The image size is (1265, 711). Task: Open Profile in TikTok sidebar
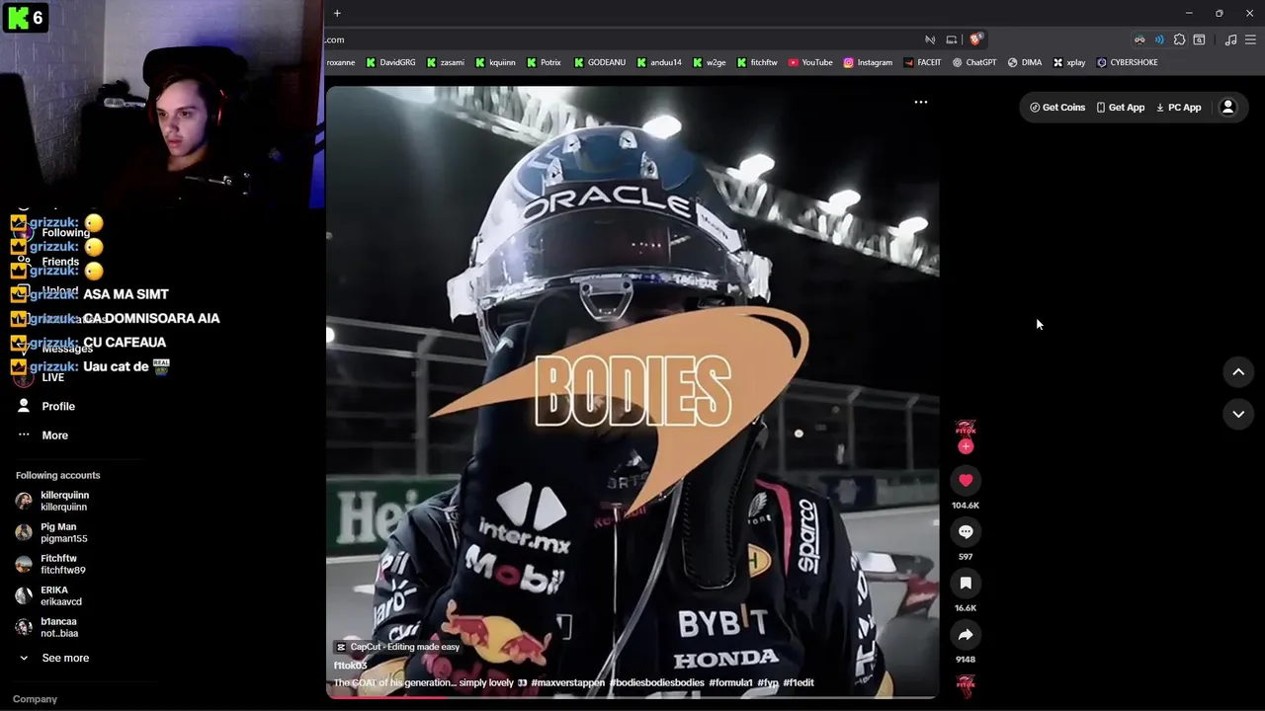(x=46, y=406)
